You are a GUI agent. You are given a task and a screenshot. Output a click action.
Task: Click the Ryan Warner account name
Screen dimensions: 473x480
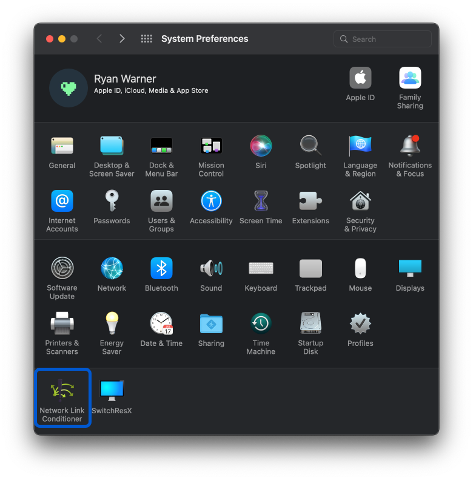tap(125, 79)
